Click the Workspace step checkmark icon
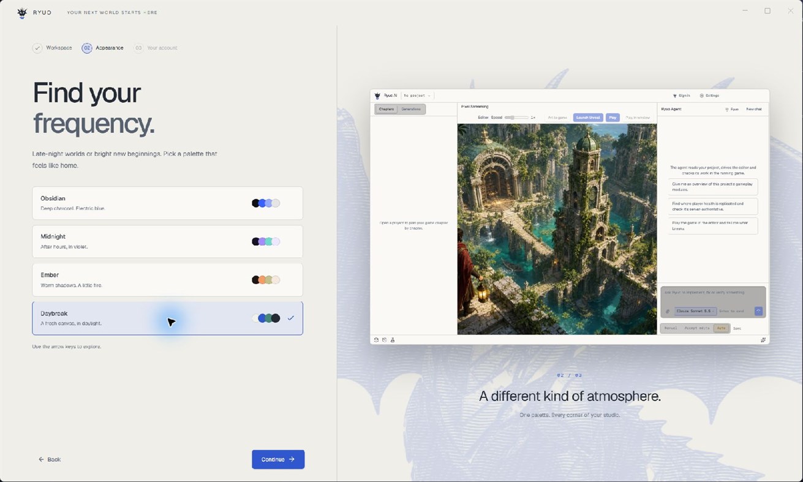Screen dimensions: 803x482 [x=37, y=48]
